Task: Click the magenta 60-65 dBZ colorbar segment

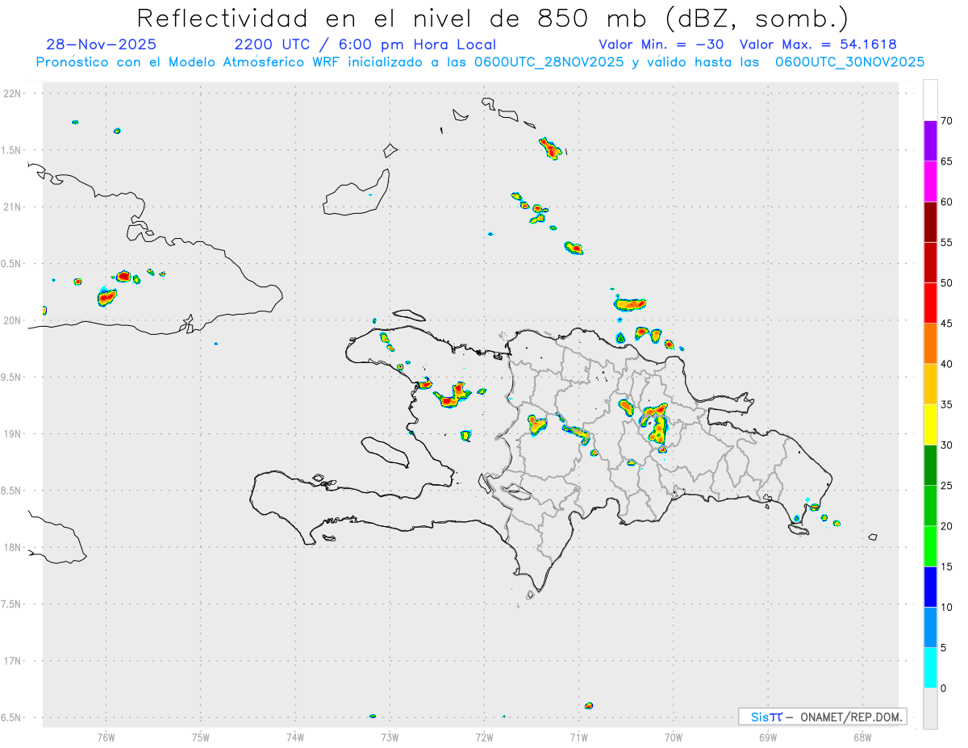Action: tap(930, 182)
